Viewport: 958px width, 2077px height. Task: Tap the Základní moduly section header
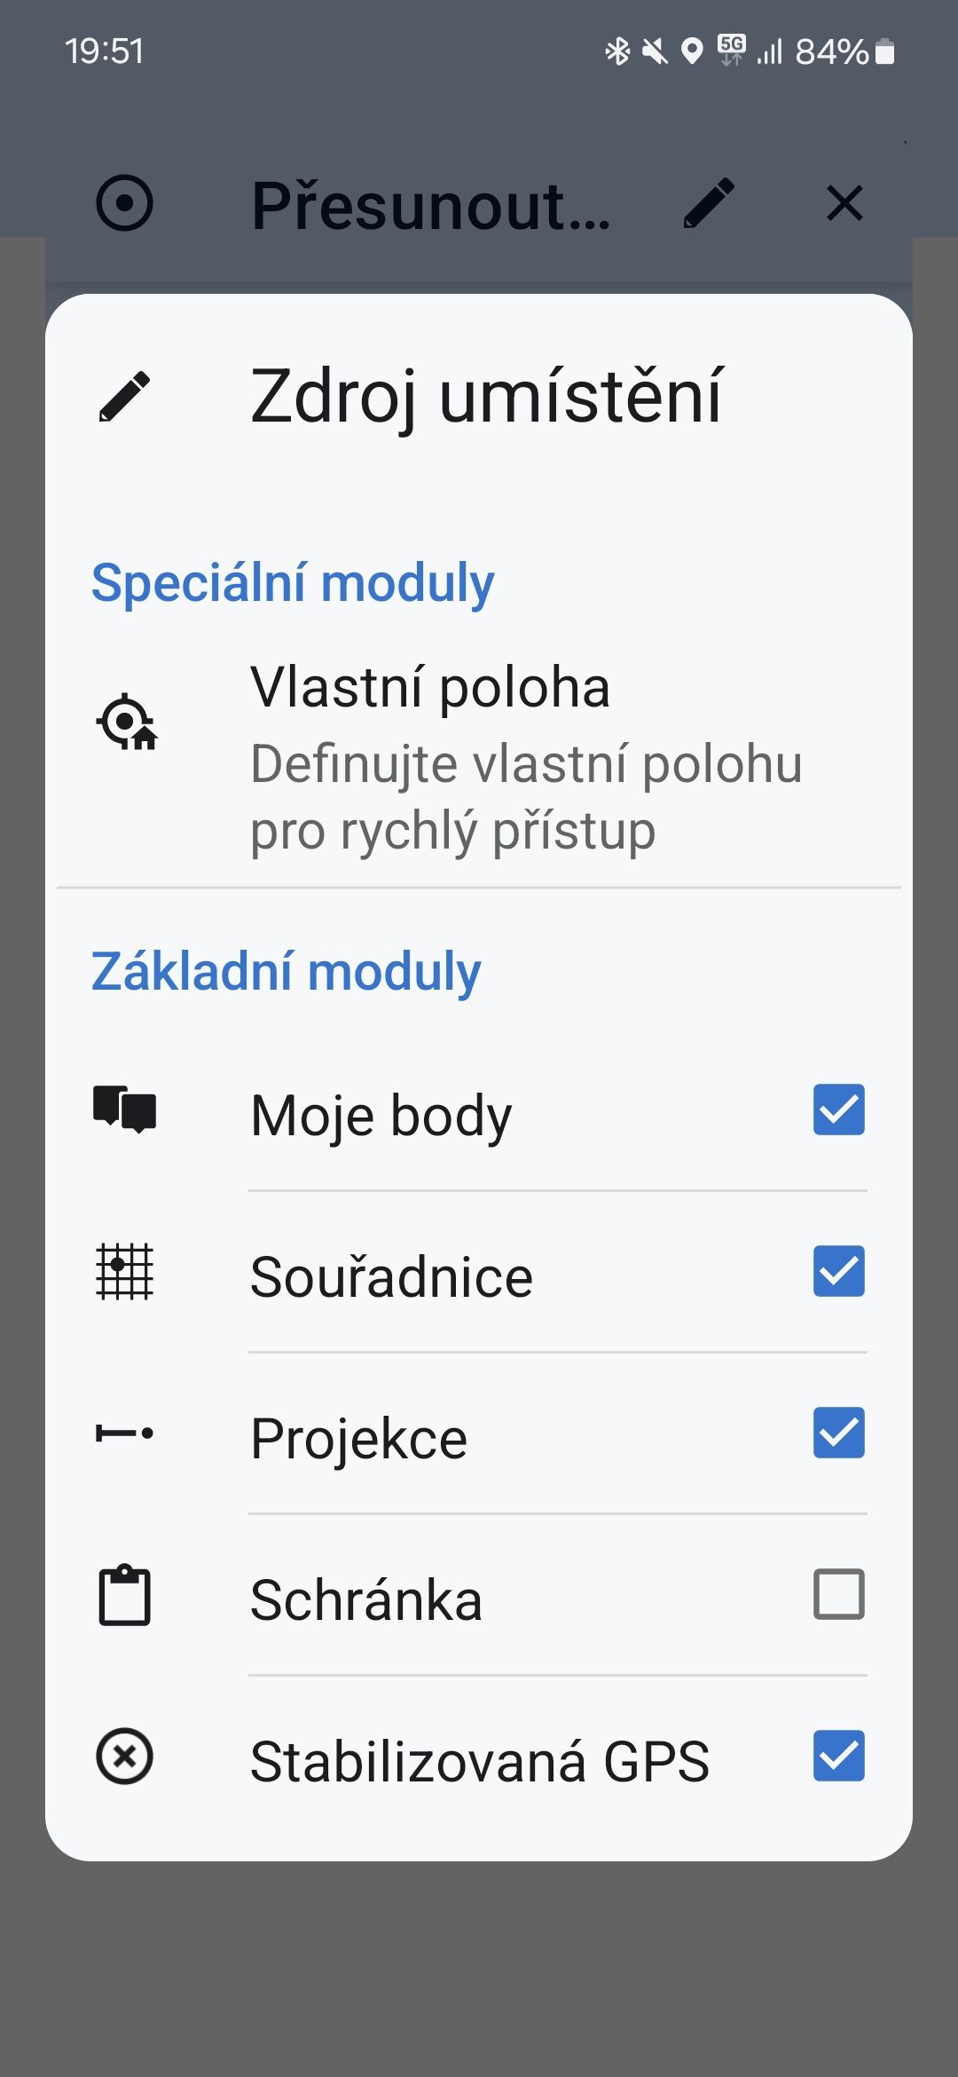click(286, 971)
